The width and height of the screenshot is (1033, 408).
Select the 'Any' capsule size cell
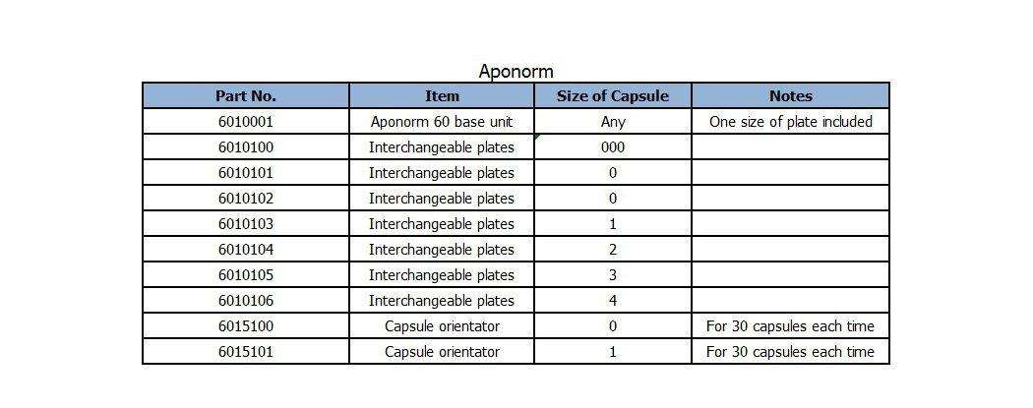pos(612,122)
